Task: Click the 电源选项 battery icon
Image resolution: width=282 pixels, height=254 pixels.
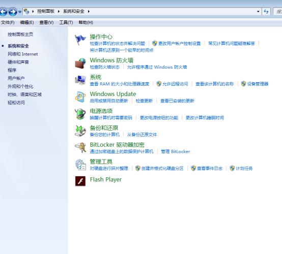Action: tap(80, 114)
